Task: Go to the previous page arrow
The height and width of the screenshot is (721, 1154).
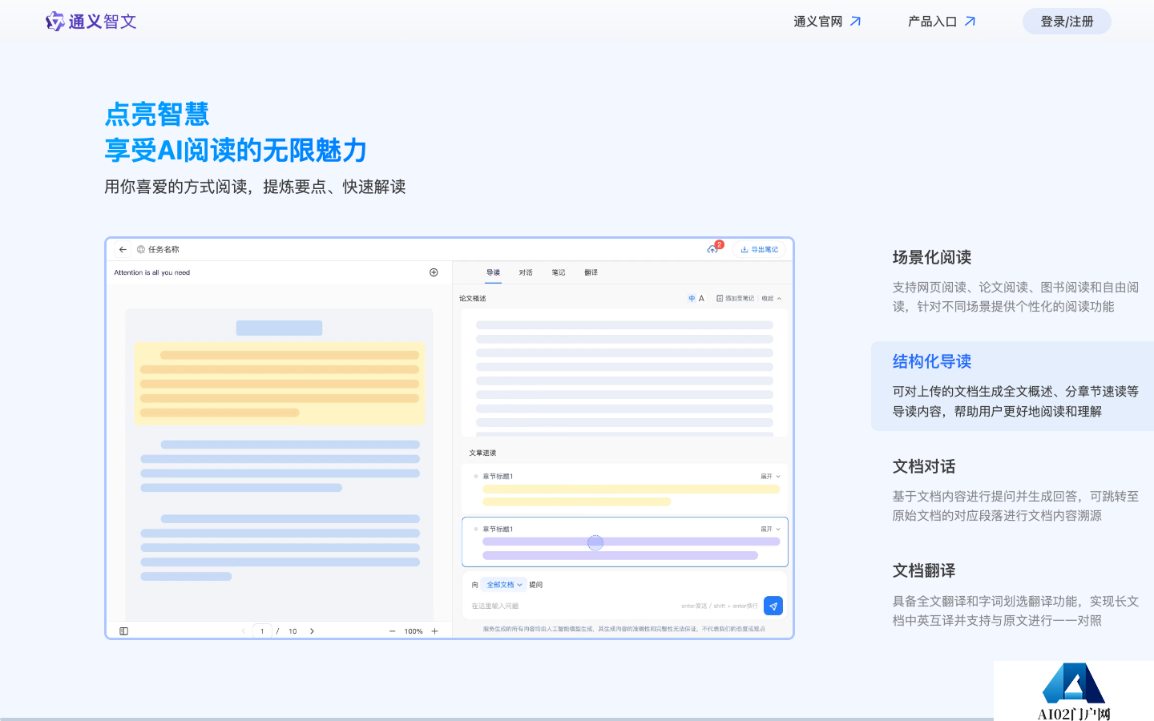Action: pos(244,631)
